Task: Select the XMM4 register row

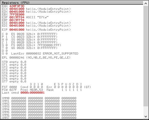Action: click(x=39, y=109)
